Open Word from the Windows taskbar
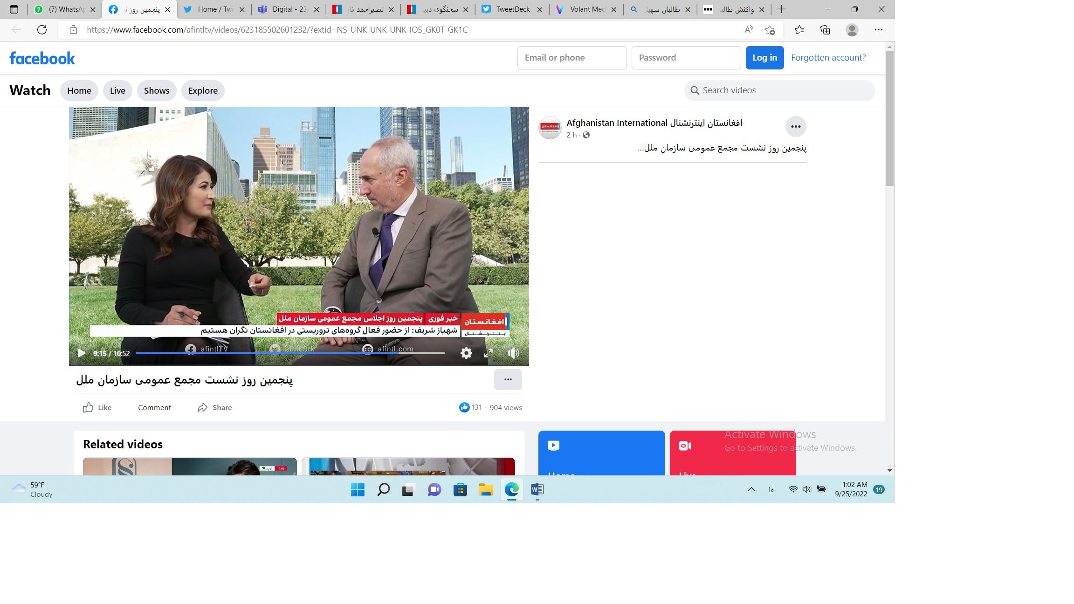 point(537,489)
